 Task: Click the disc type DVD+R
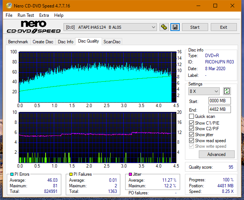tap(212, 56)
